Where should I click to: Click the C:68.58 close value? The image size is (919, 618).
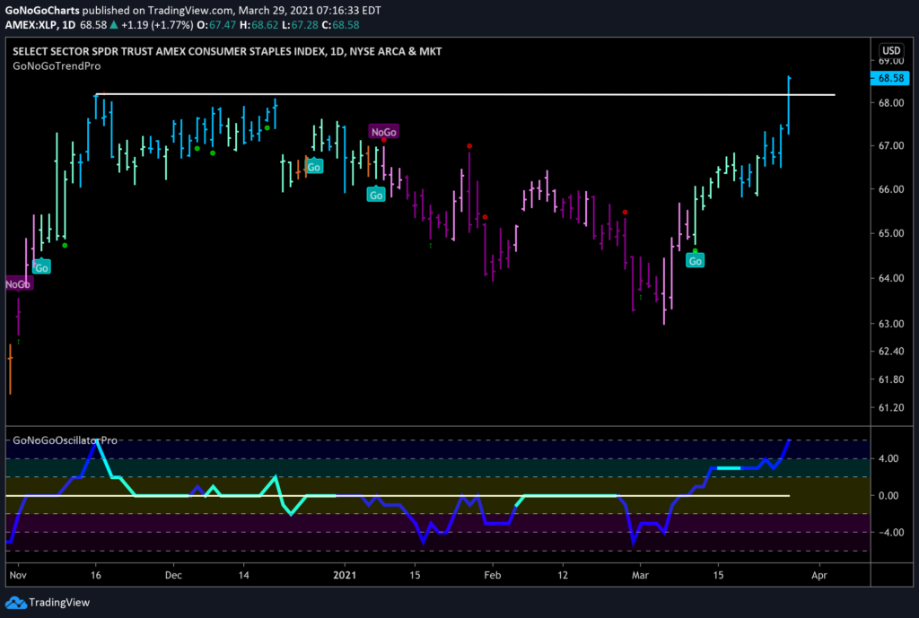coord(340,25)
